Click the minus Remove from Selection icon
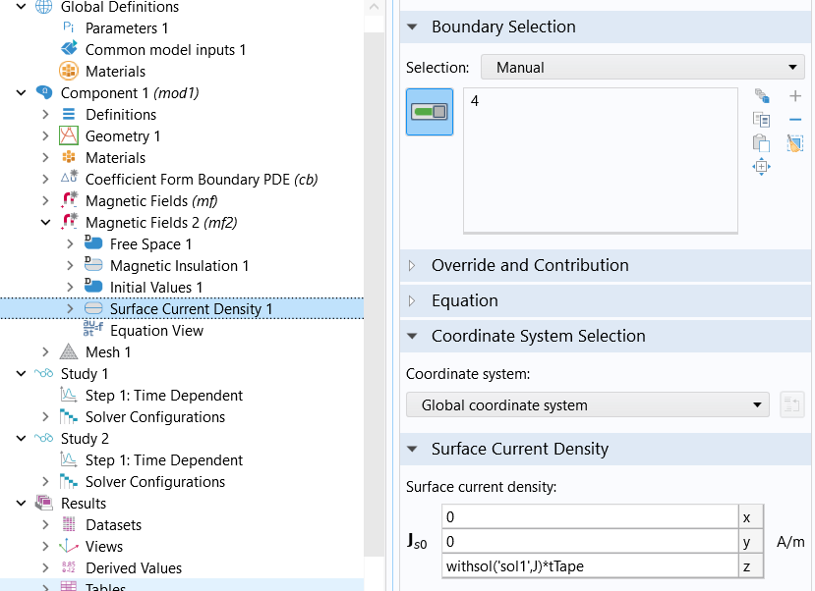The image size is (815, 591). coord(795,120)
